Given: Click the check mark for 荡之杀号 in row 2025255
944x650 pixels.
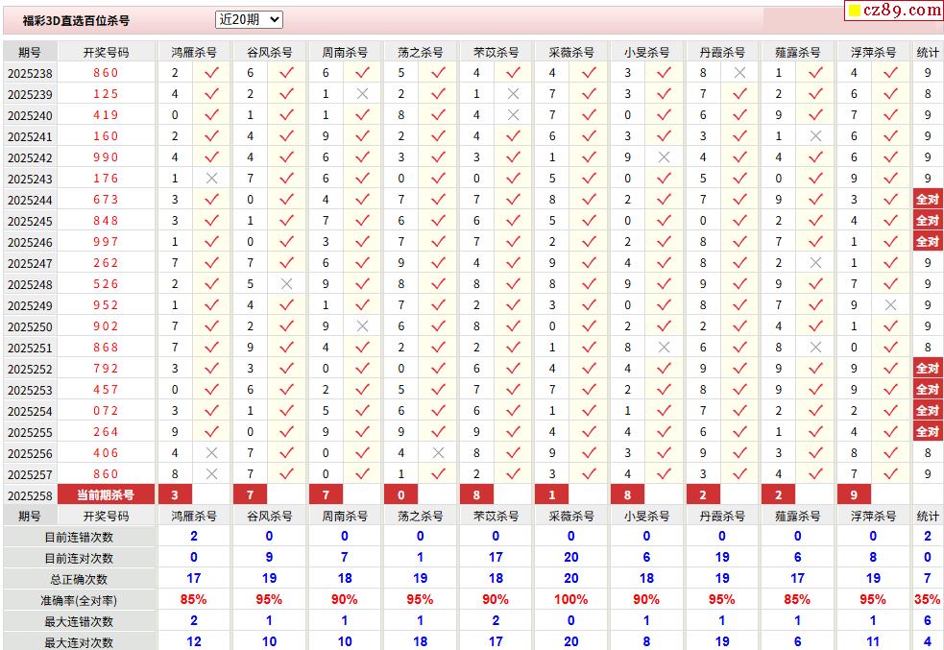Looking at the screenshot, I should pos(438,432).
